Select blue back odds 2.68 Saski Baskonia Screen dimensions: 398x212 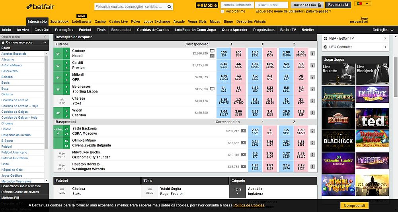(x=255, y=131)
